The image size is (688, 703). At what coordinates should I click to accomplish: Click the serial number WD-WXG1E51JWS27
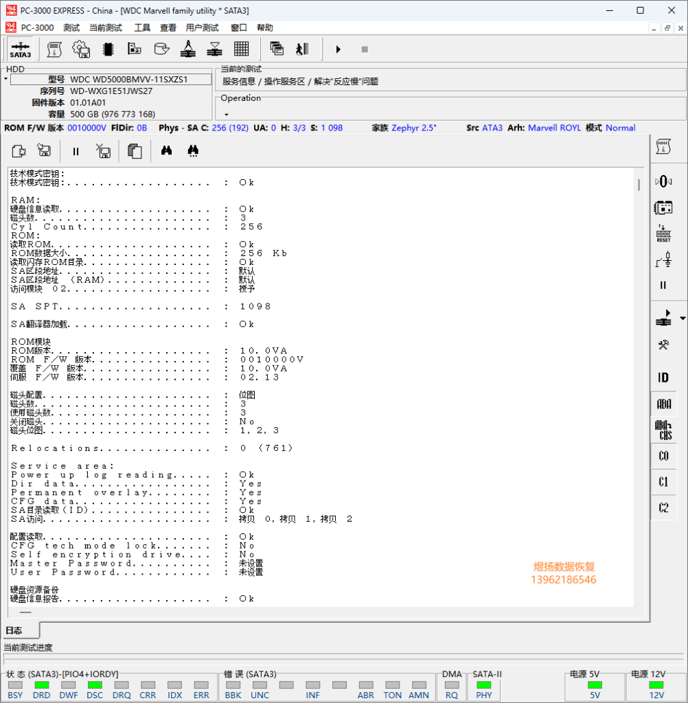[111, 91]
